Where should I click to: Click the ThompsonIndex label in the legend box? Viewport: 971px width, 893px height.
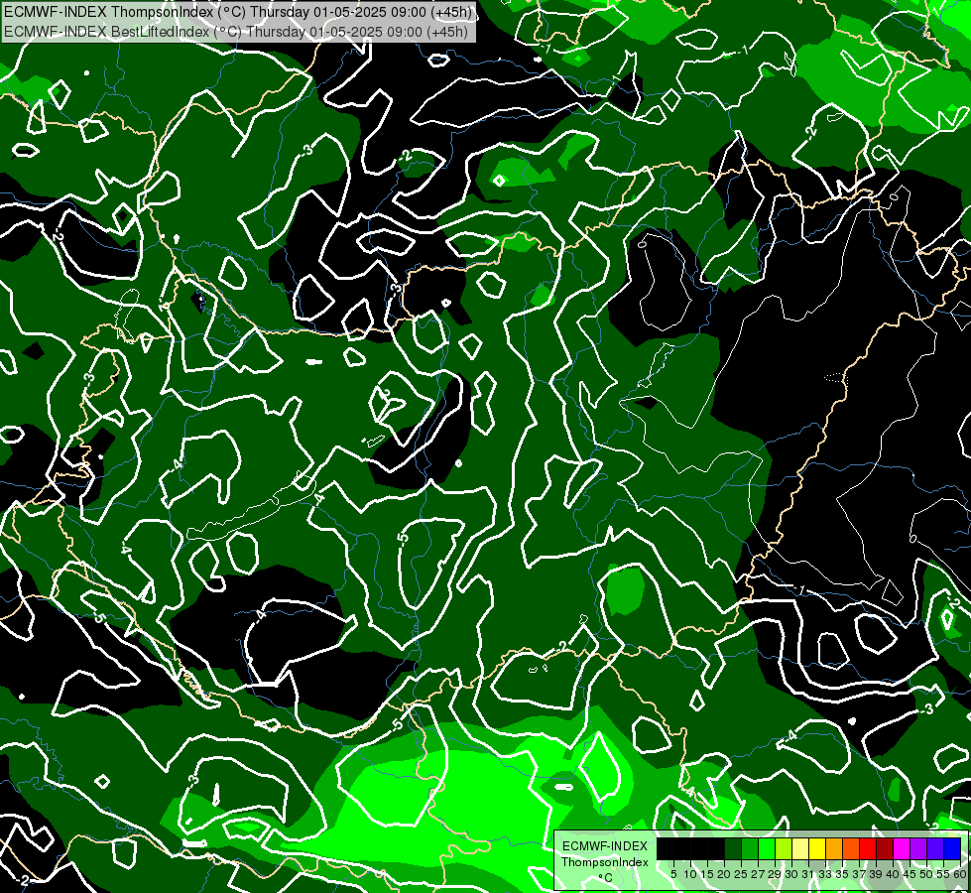pos(605,862)
